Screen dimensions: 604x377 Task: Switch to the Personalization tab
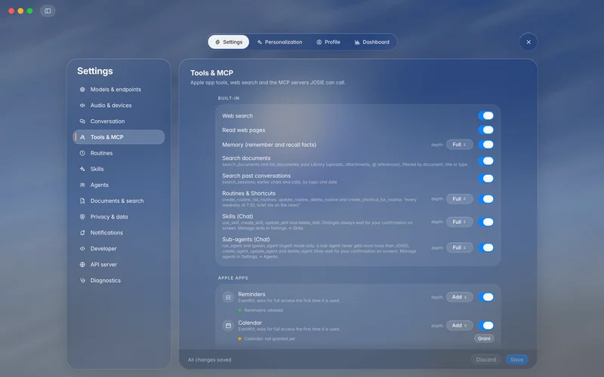[x=279, y=42]
